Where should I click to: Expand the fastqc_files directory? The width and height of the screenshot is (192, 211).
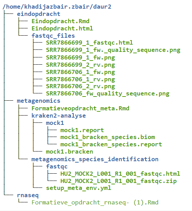(x=53, y=36)
